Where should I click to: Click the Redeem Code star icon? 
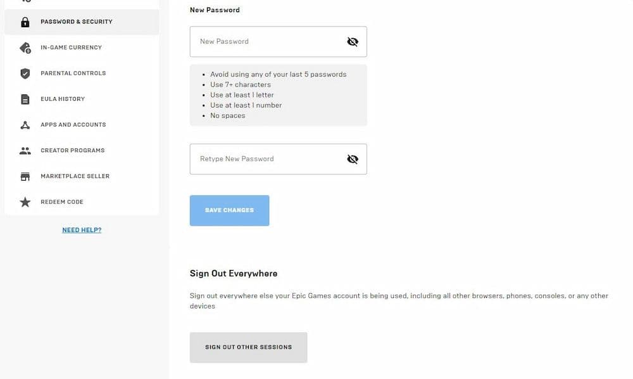tap(25, 202)
